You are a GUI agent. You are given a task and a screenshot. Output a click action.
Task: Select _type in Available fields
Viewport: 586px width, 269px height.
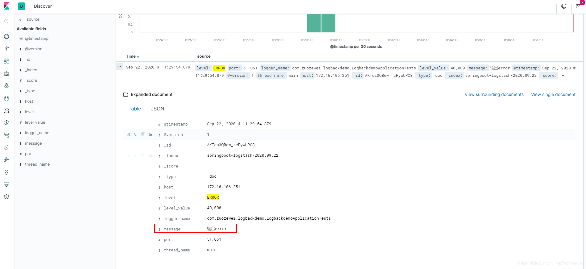tap(30, 91)
